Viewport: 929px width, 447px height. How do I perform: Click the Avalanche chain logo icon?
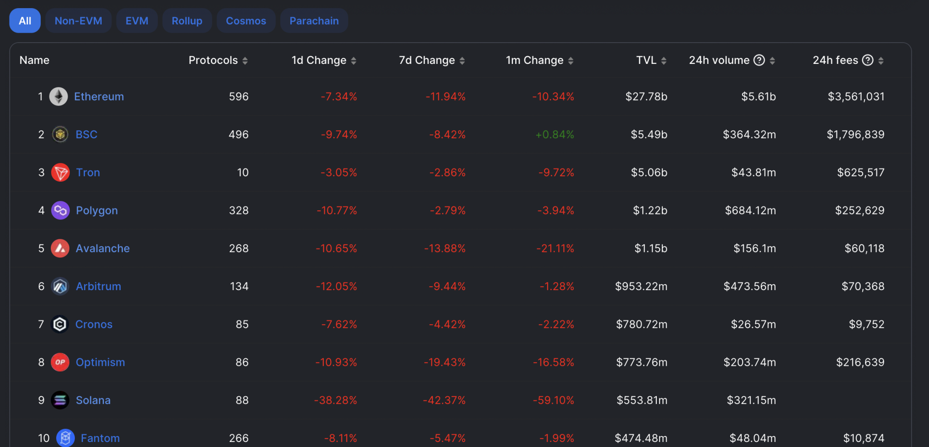point(60,248)
